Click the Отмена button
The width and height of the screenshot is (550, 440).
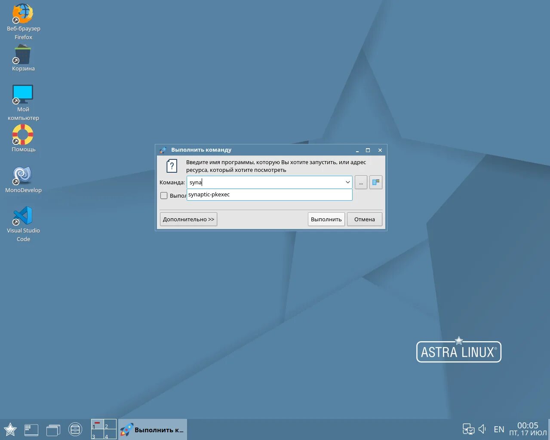(x=365, y=219)
